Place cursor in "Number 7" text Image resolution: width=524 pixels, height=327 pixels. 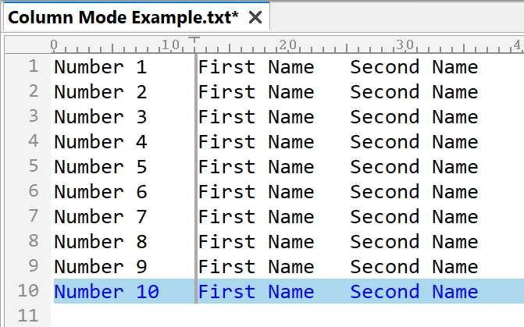[x=101, y=217]
